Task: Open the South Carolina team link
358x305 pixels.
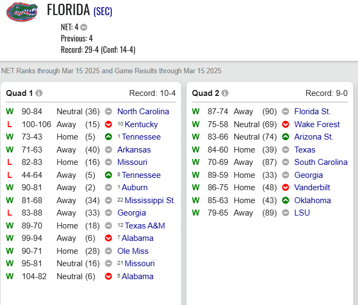Action: click(x=321, y=162)
